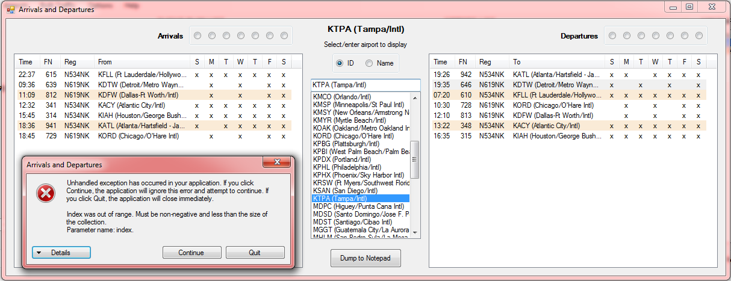Viewport: 731px width, 281px height.
Task: Select arrival 22:37 from KFLL
Action: click(154, 75)
